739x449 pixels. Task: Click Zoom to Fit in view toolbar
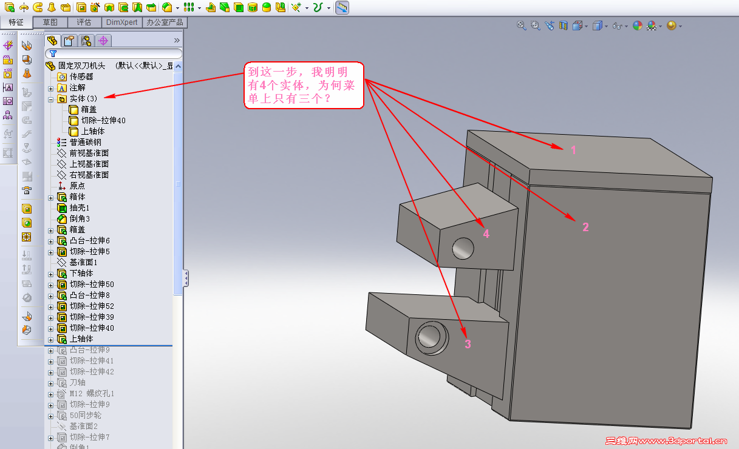coord(521,25)
